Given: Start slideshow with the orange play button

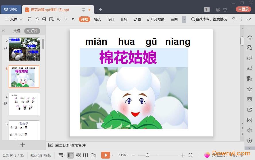Looking at the screenshot, I should pos(106,155).
